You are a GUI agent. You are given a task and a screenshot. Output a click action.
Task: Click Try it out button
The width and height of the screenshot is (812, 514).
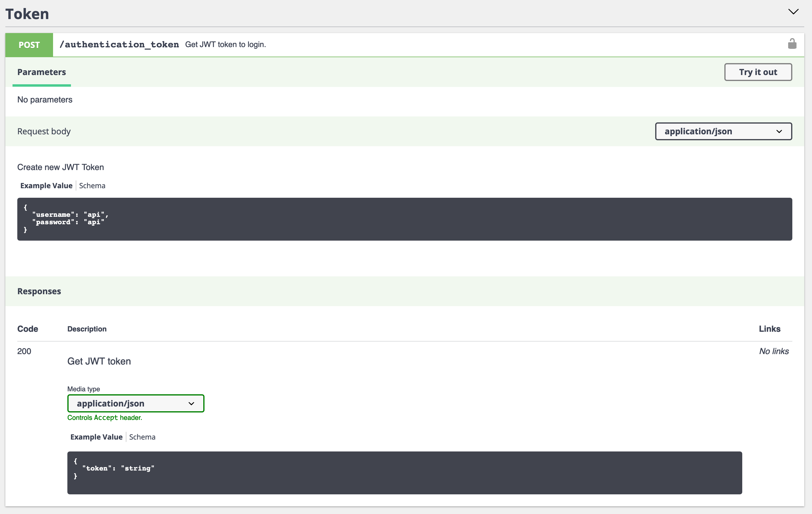pyautogui.click(x=757, y=71)
